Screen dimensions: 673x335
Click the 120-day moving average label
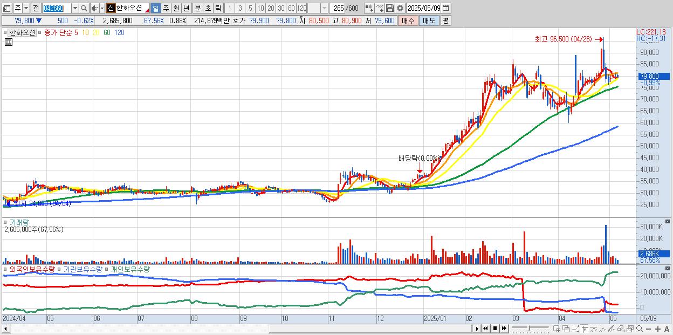[x=119, y=32]
